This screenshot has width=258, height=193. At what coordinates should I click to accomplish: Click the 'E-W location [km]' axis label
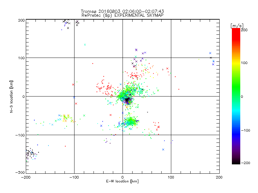(122, 181)
